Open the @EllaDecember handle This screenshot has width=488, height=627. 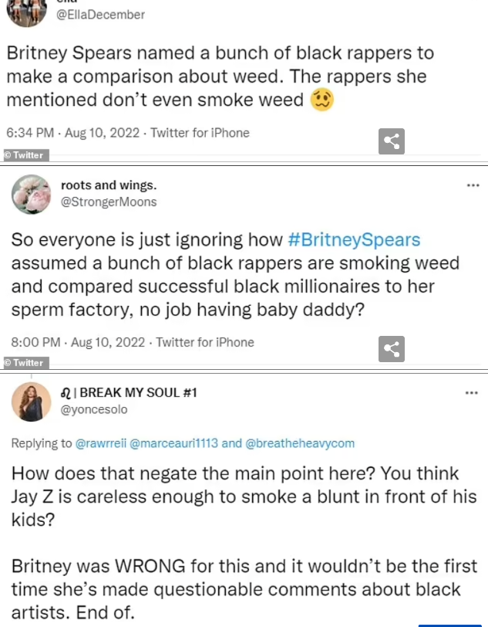(x=101, y=15)
